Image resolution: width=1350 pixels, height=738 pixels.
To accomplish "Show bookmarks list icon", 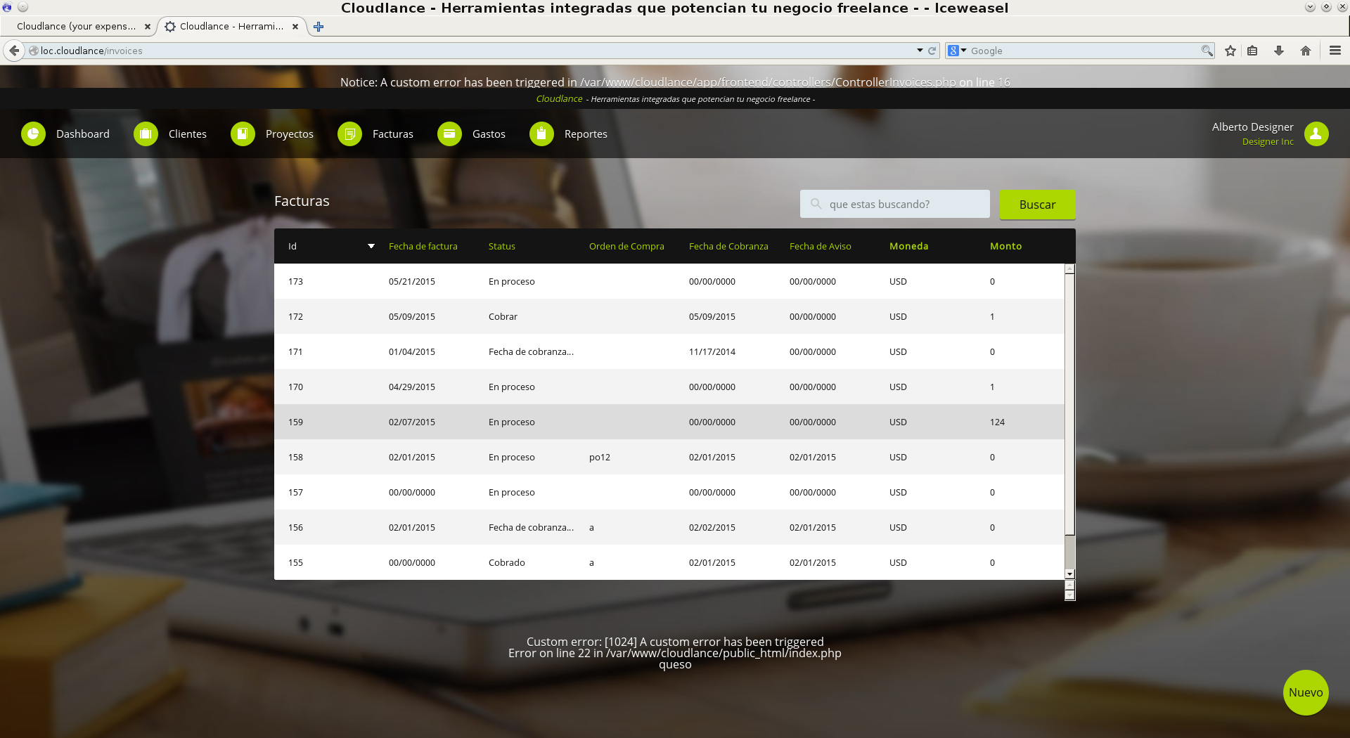I will (x=1252, y=51).
